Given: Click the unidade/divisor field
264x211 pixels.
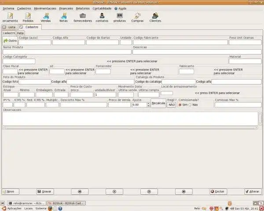Looking at the screenshot, I should [x=105, y=95].
